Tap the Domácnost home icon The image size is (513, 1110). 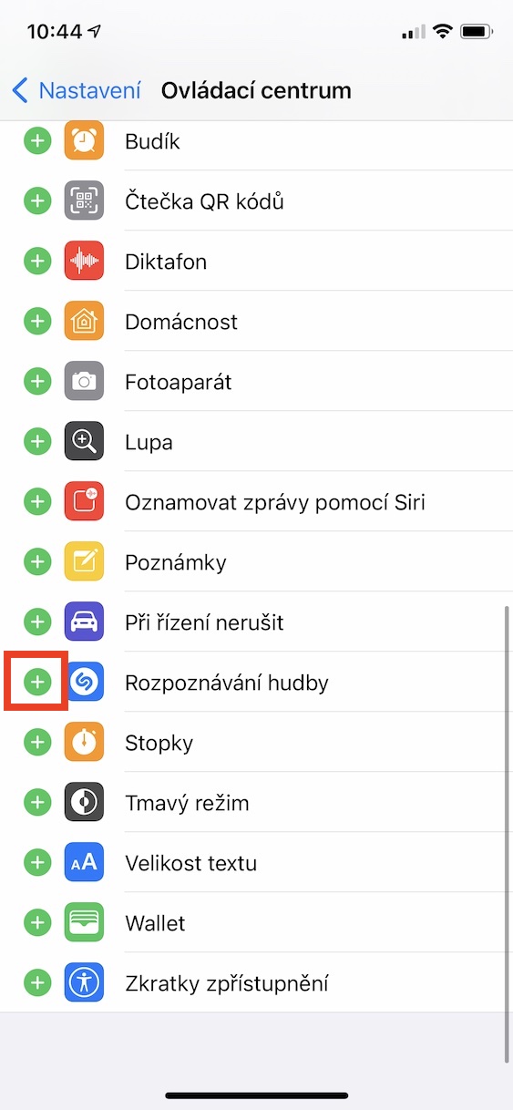point(84,322)
